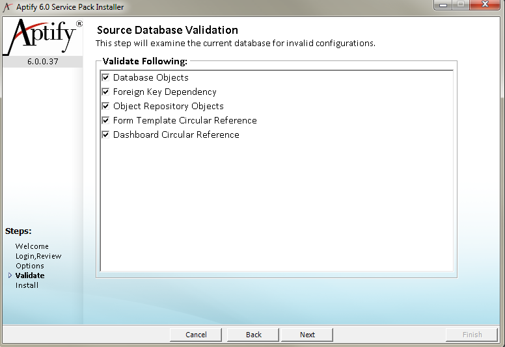Close the Aptify installer window
505x347 pixels.
(485, 5)
